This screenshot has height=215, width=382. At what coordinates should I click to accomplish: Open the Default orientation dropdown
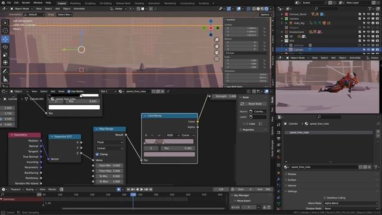pyautogui.click(x=35, y=14)
